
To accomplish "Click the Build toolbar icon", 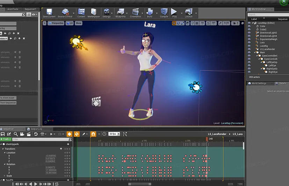I will [150, 13].
